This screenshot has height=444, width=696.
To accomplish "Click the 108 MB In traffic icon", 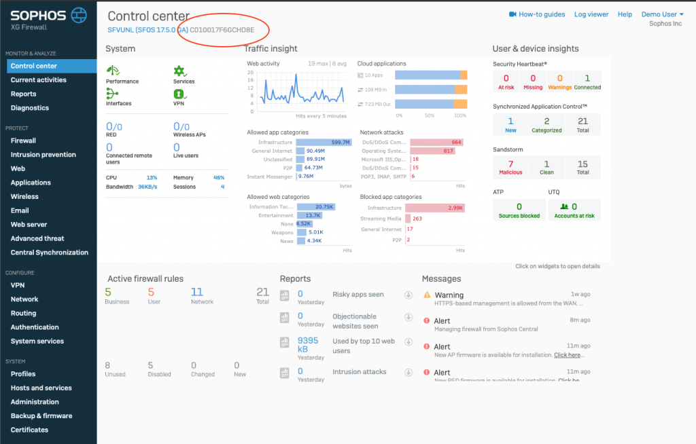I will (x=360, y=90).
